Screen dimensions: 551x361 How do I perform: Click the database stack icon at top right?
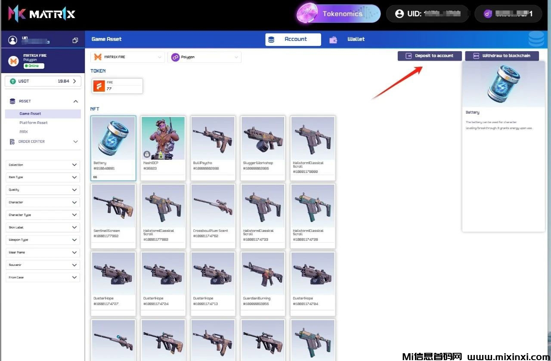pos(536,39)
